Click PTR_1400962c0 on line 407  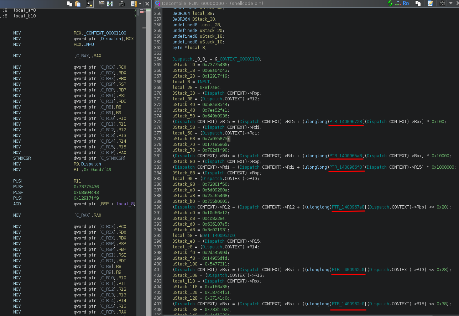pos(348,304)
